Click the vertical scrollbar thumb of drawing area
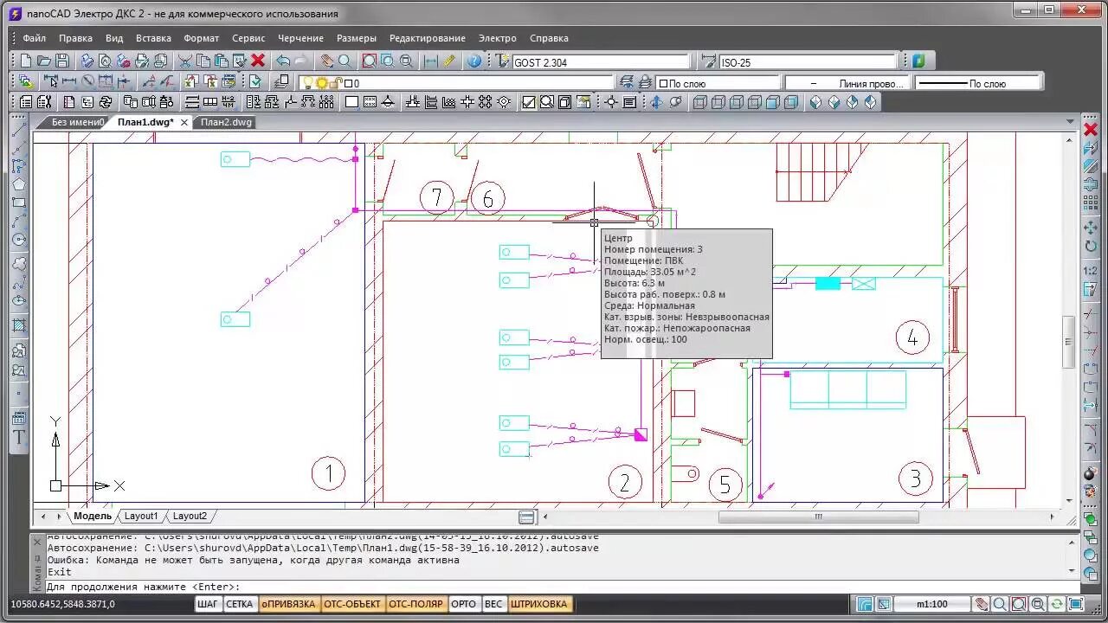 [x=1069, y=342]
